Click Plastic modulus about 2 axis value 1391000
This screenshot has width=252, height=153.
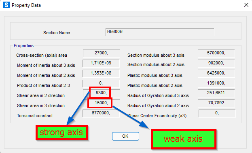pos(216,83)
